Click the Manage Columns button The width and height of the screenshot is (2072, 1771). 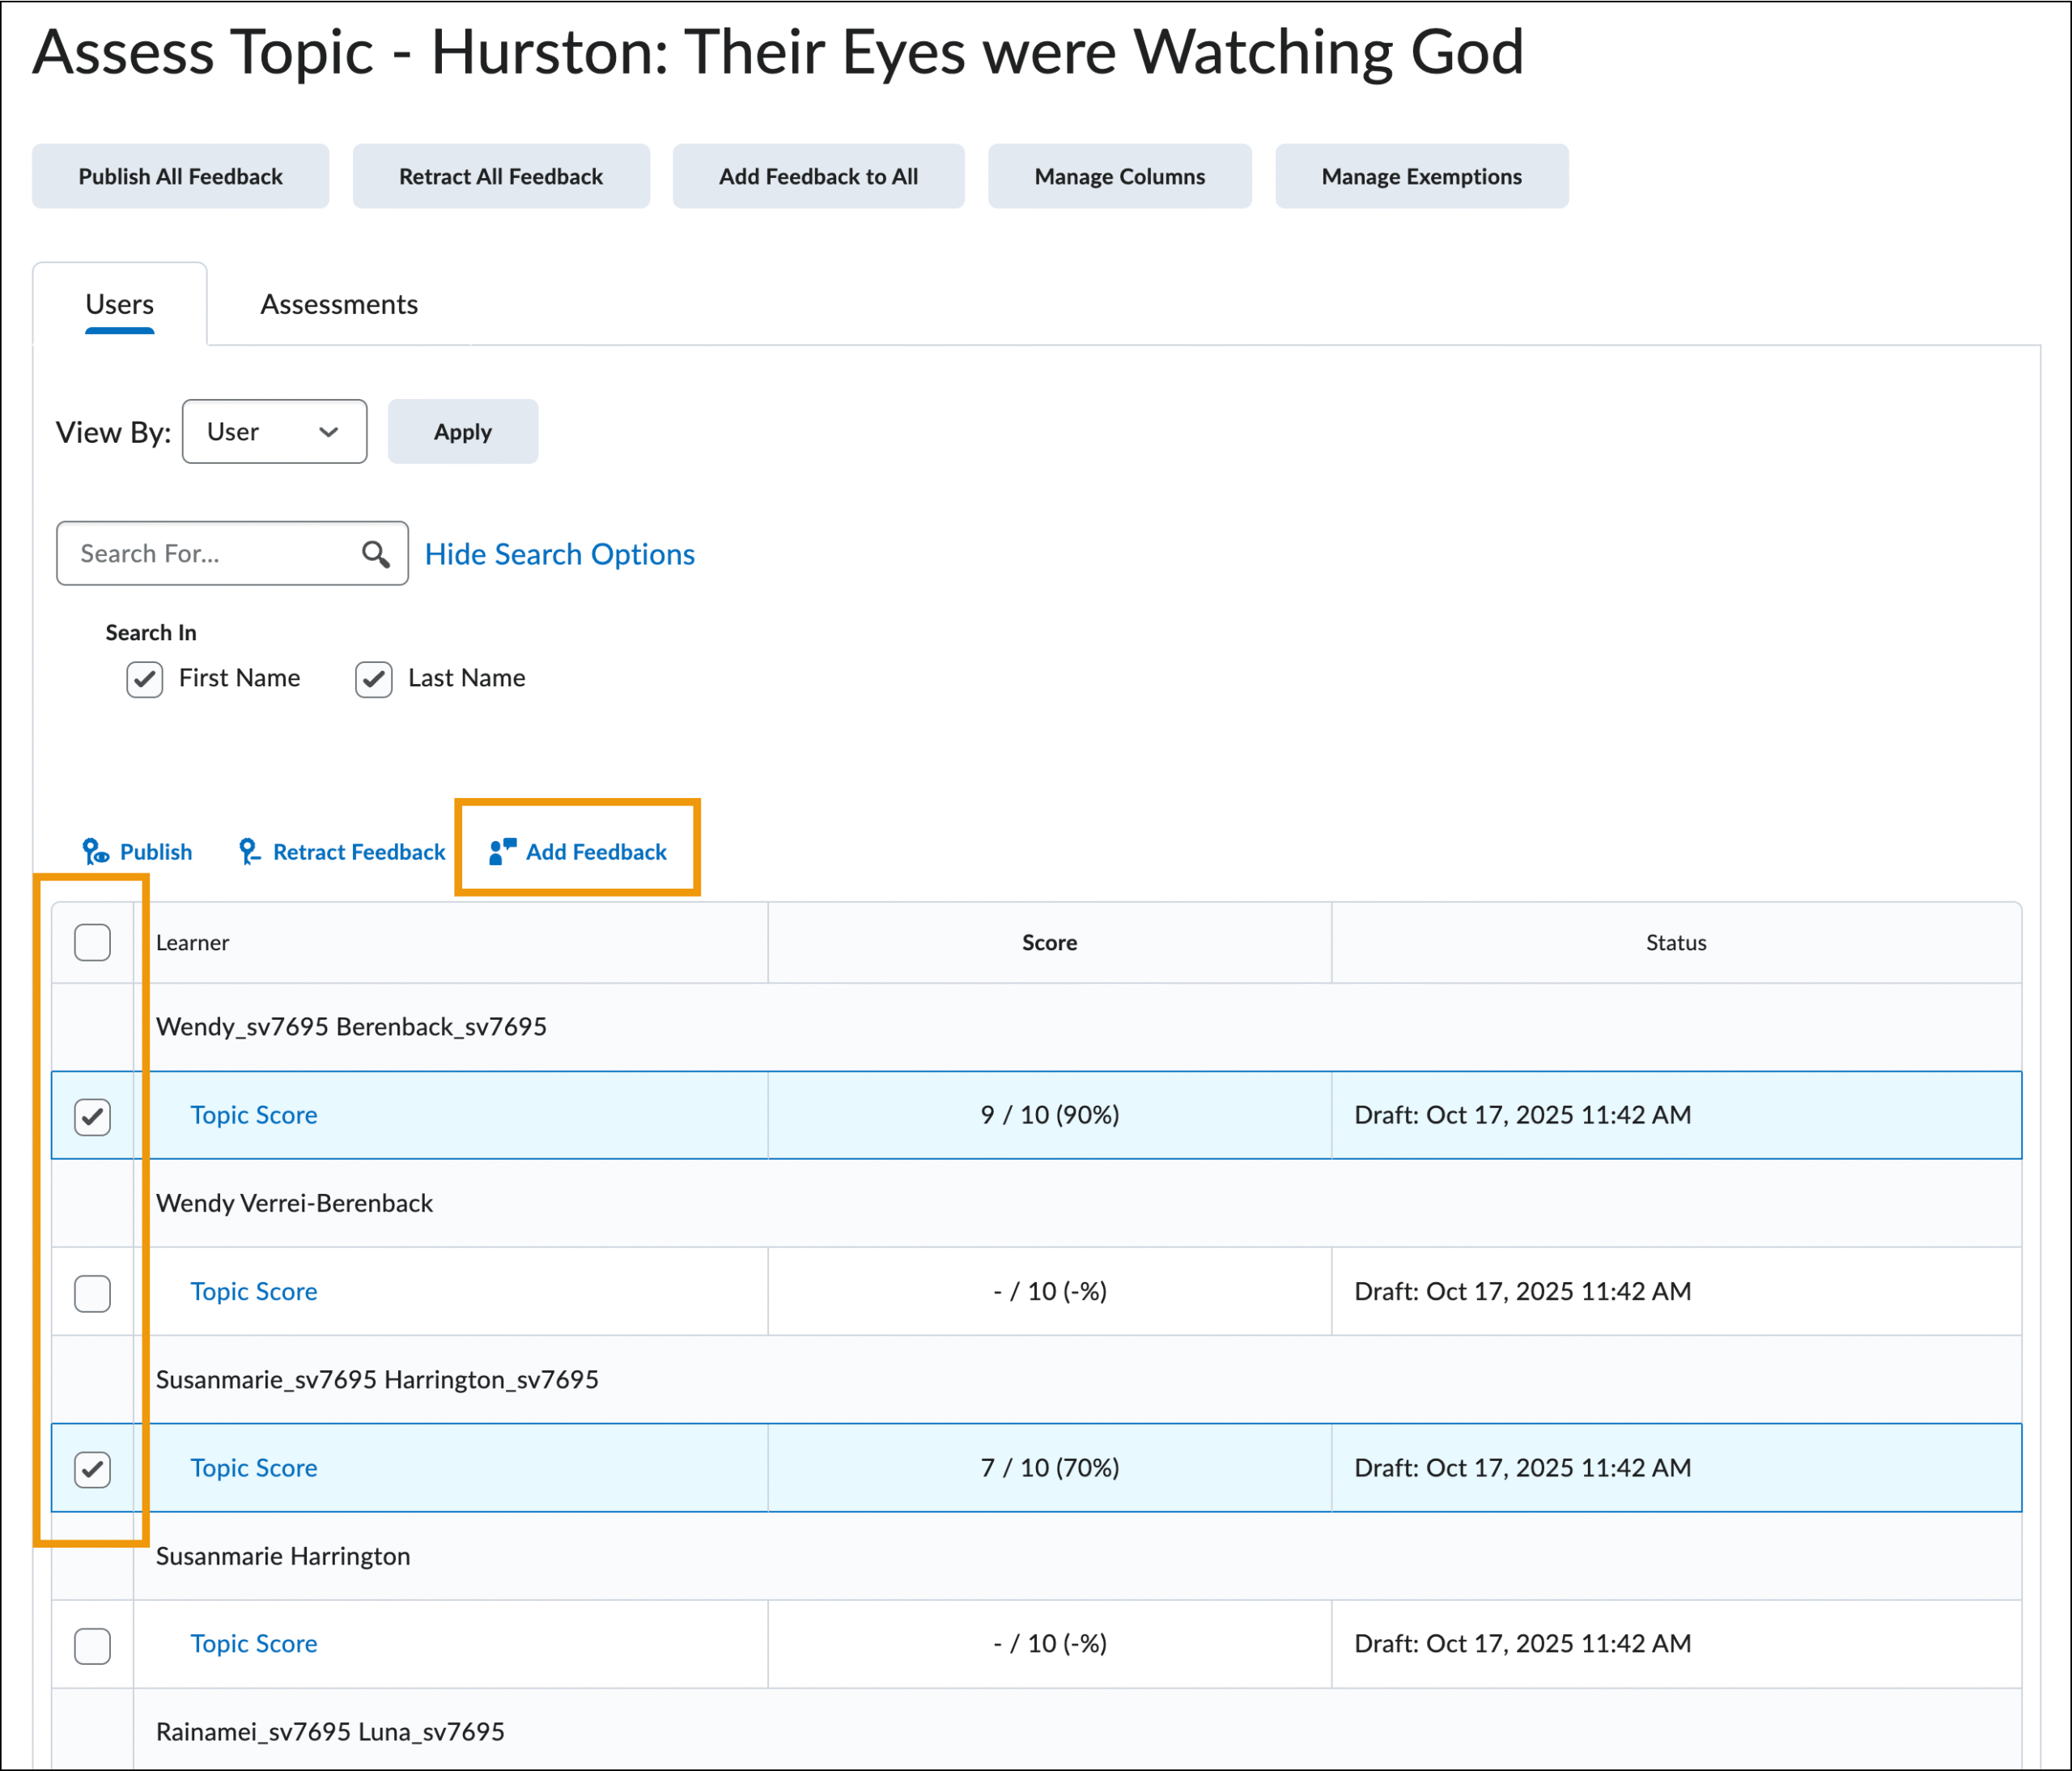click(1119, 177)
